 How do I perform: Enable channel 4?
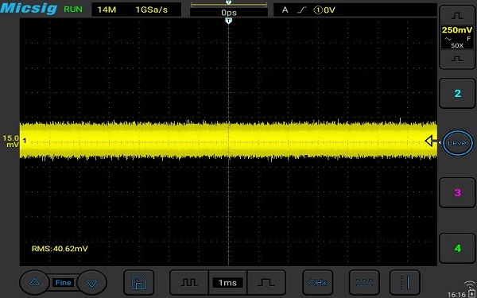(457, 248)
